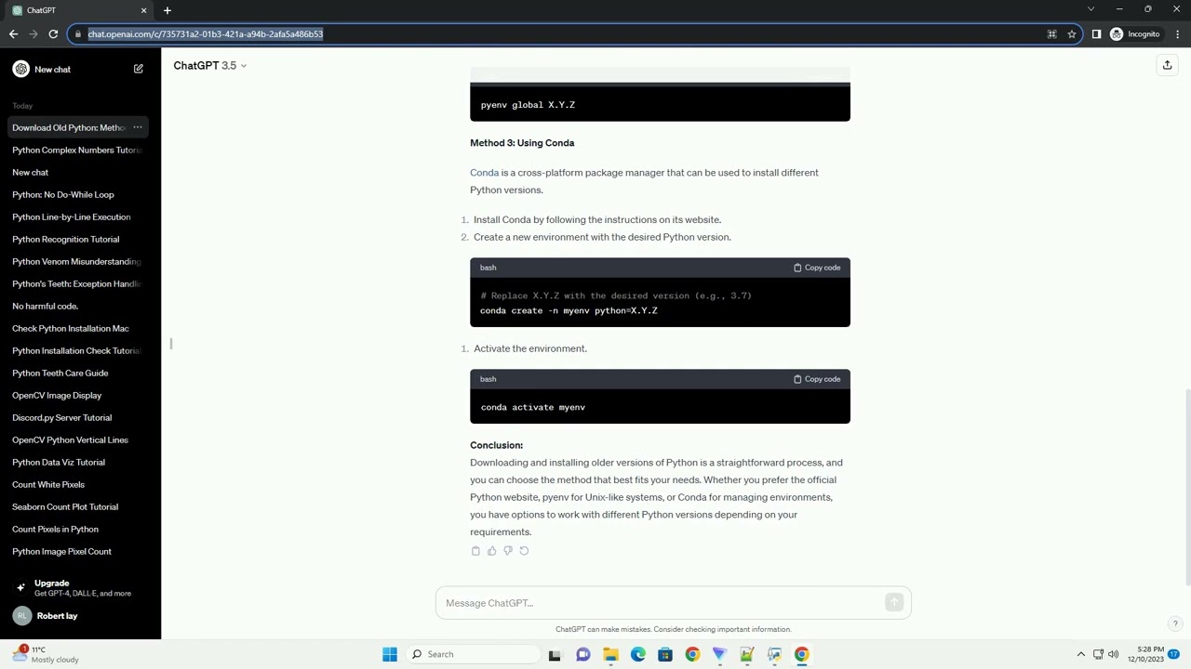The width and height of the screenshot is (1191, 669).
Task: Open Python Recognition Tutorial chat
Action: [80, 239]
